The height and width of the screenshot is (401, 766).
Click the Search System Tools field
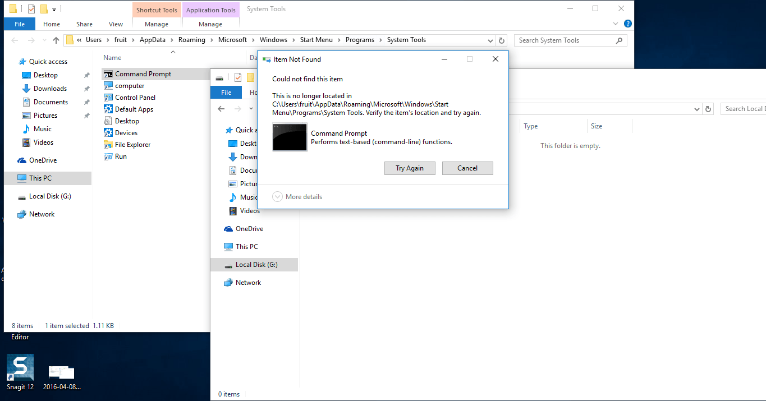tap(566, 40)
